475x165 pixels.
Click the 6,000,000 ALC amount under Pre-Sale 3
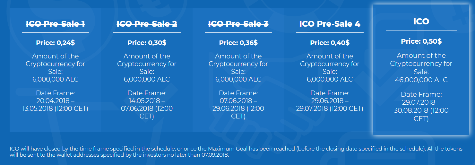coord(238,79)
